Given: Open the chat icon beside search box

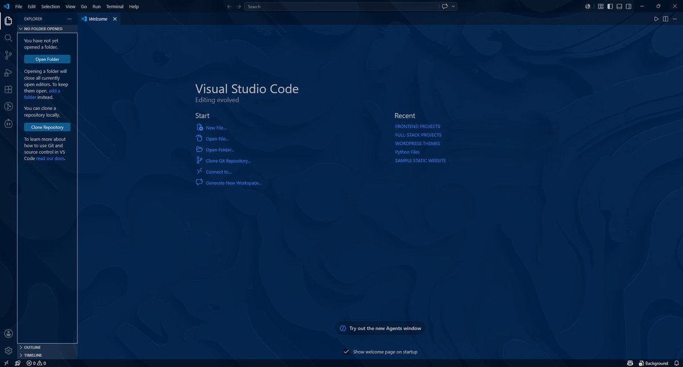Looking at the screenshot, I should pyautogui.click(x=445, y=6).
